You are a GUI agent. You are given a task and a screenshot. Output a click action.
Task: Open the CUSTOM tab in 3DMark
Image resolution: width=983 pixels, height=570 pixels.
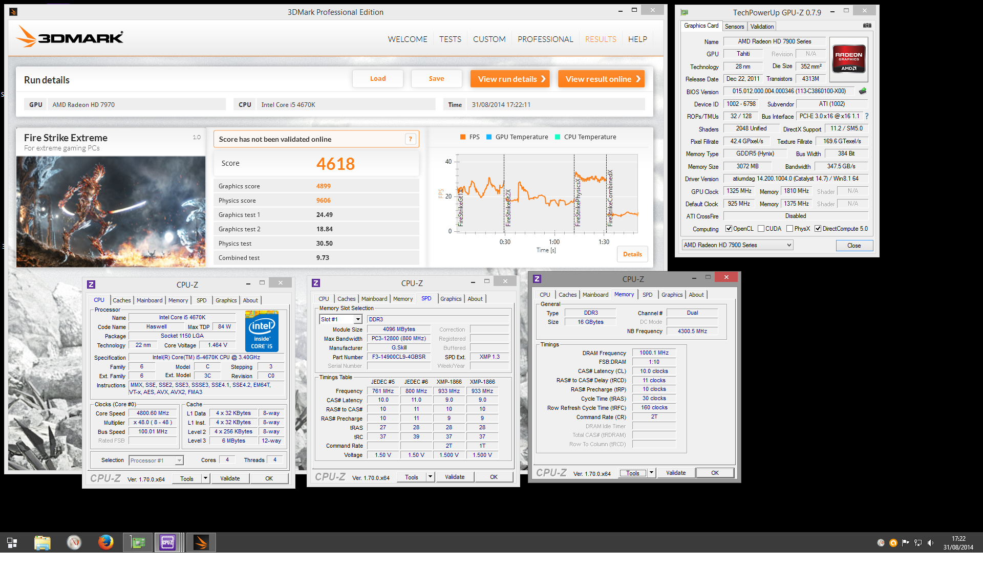click(x=489, y=39)
